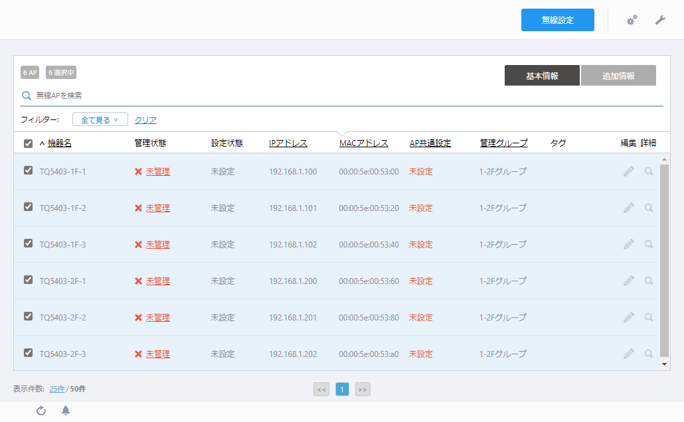Image resolution: width=684 pixels, height=422 pixels.
Task: Click red X icon for TQ5403-1F-1
Action: click(138, 172)
